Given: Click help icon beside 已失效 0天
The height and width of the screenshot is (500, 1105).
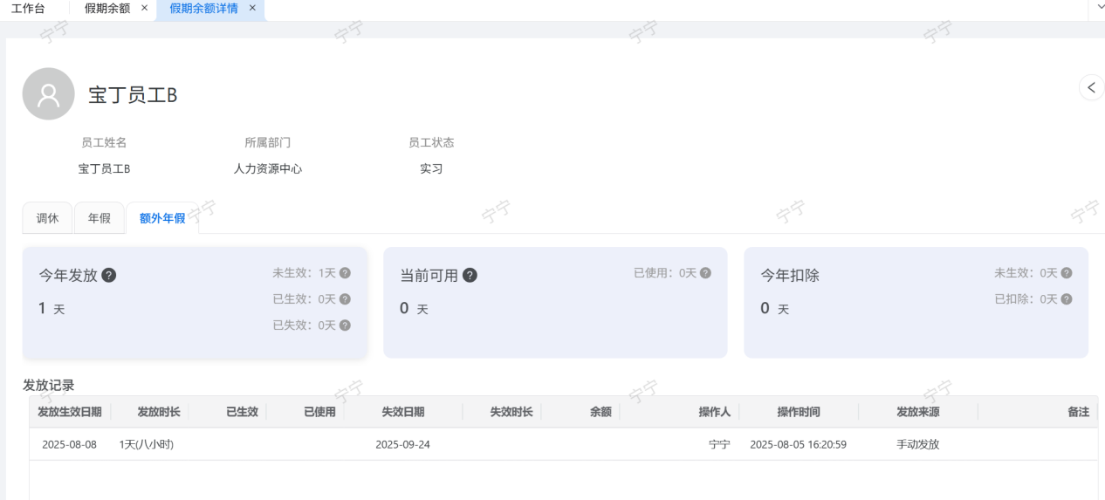Looking at the screenshot, I should [x=345, y=325].
